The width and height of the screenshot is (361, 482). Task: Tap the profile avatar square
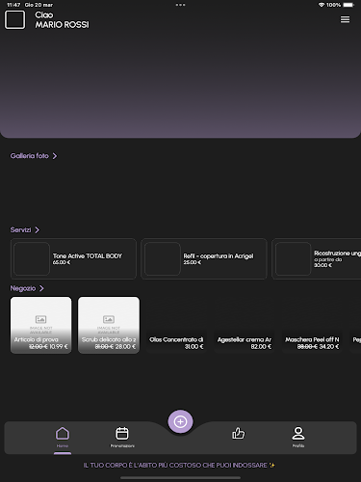click(x=14, y=19)
